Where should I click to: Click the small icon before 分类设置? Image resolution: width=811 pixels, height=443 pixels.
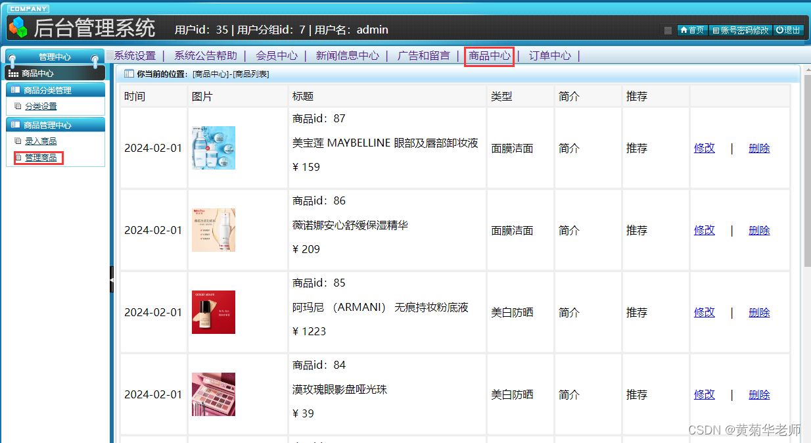click(x=18, y=106)
